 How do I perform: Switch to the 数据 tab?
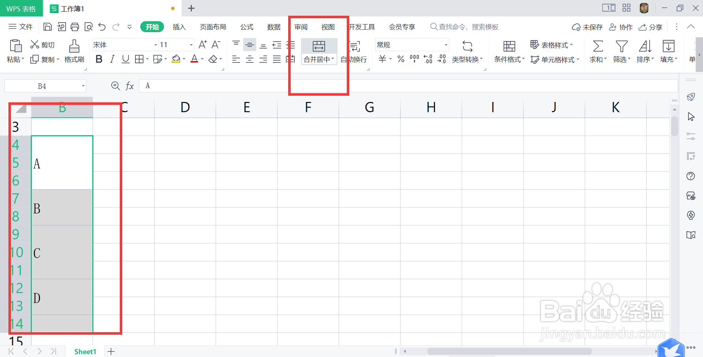click(274, 27)
